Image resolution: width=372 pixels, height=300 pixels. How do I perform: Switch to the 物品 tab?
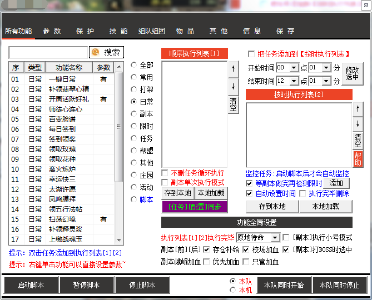pos(185,31)
